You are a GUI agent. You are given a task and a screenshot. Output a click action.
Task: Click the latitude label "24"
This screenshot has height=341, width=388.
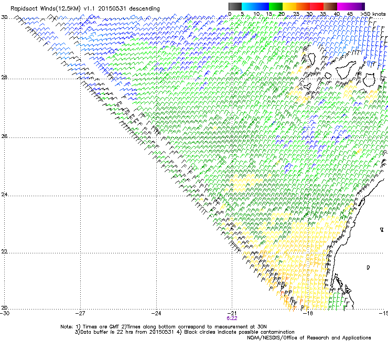pos(4,195)
